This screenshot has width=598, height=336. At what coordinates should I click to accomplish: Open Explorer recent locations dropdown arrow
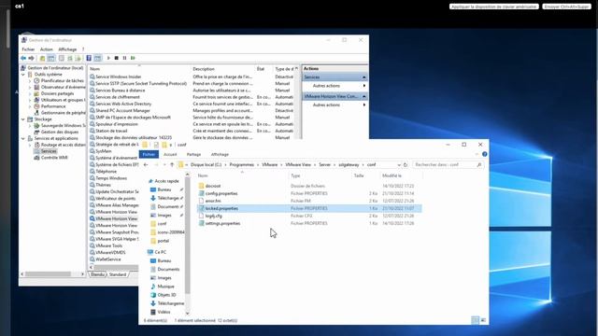pyautogui.click(x=164, y=164)
